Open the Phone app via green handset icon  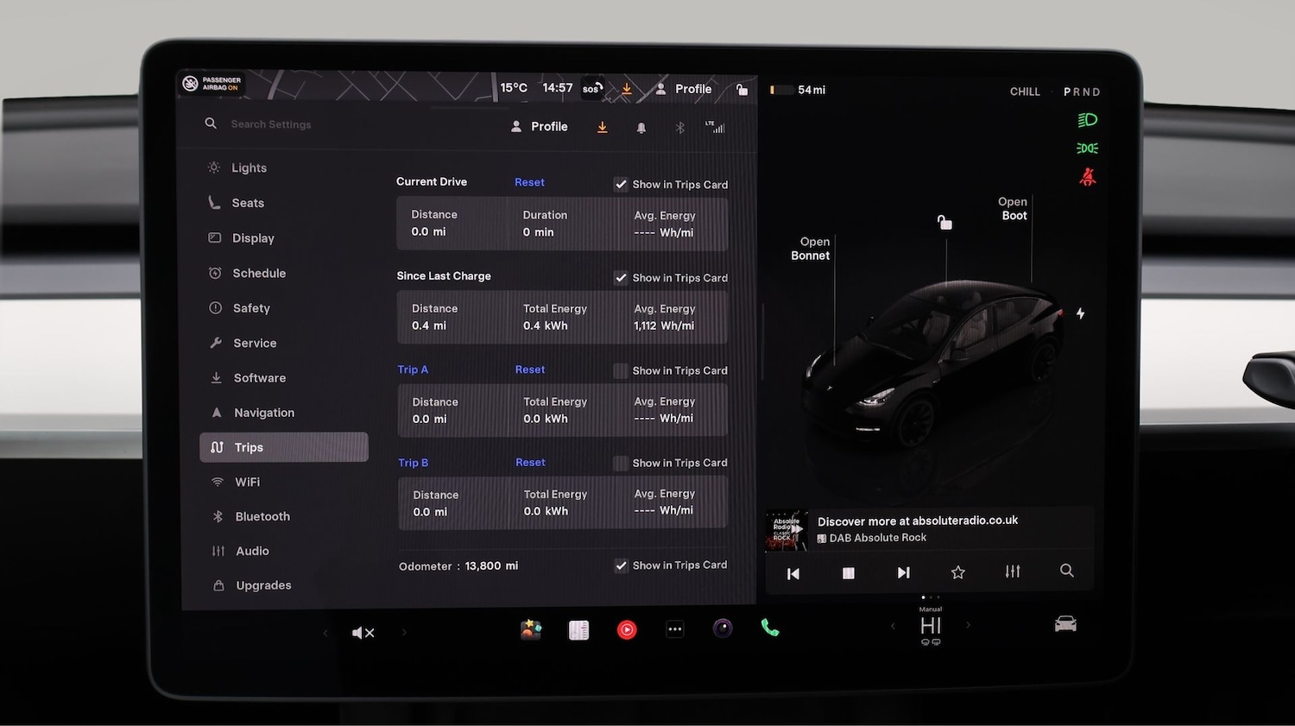click(x=769, y=628)
